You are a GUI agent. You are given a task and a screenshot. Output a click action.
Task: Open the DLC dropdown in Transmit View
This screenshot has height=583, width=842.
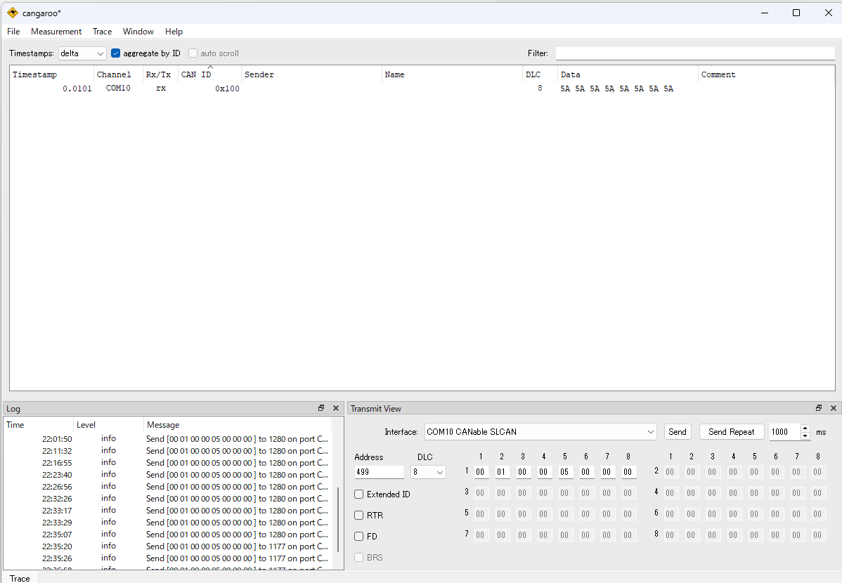(x=428, y=472)
